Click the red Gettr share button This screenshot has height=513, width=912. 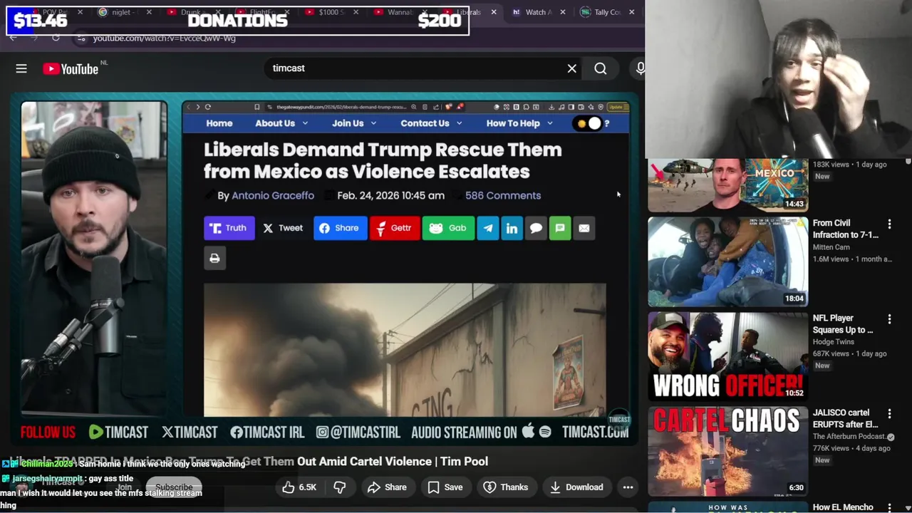pos(394,228)
